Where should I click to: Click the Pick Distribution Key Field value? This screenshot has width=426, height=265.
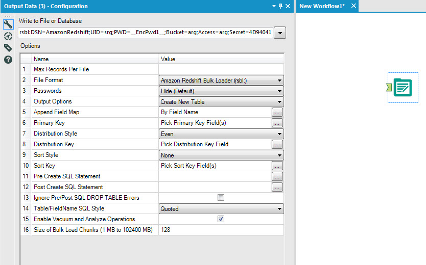tap(195, 144)
